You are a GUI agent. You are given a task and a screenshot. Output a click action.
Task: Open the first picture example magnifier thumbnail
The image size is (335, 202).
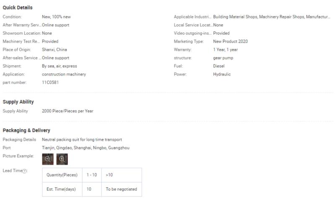pyautogui.click(x=48, y=159)
